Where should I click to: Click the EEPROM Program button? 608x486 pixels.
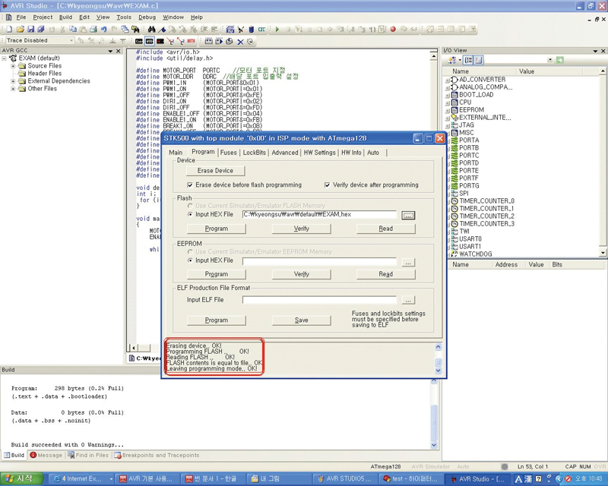[217, 274]
